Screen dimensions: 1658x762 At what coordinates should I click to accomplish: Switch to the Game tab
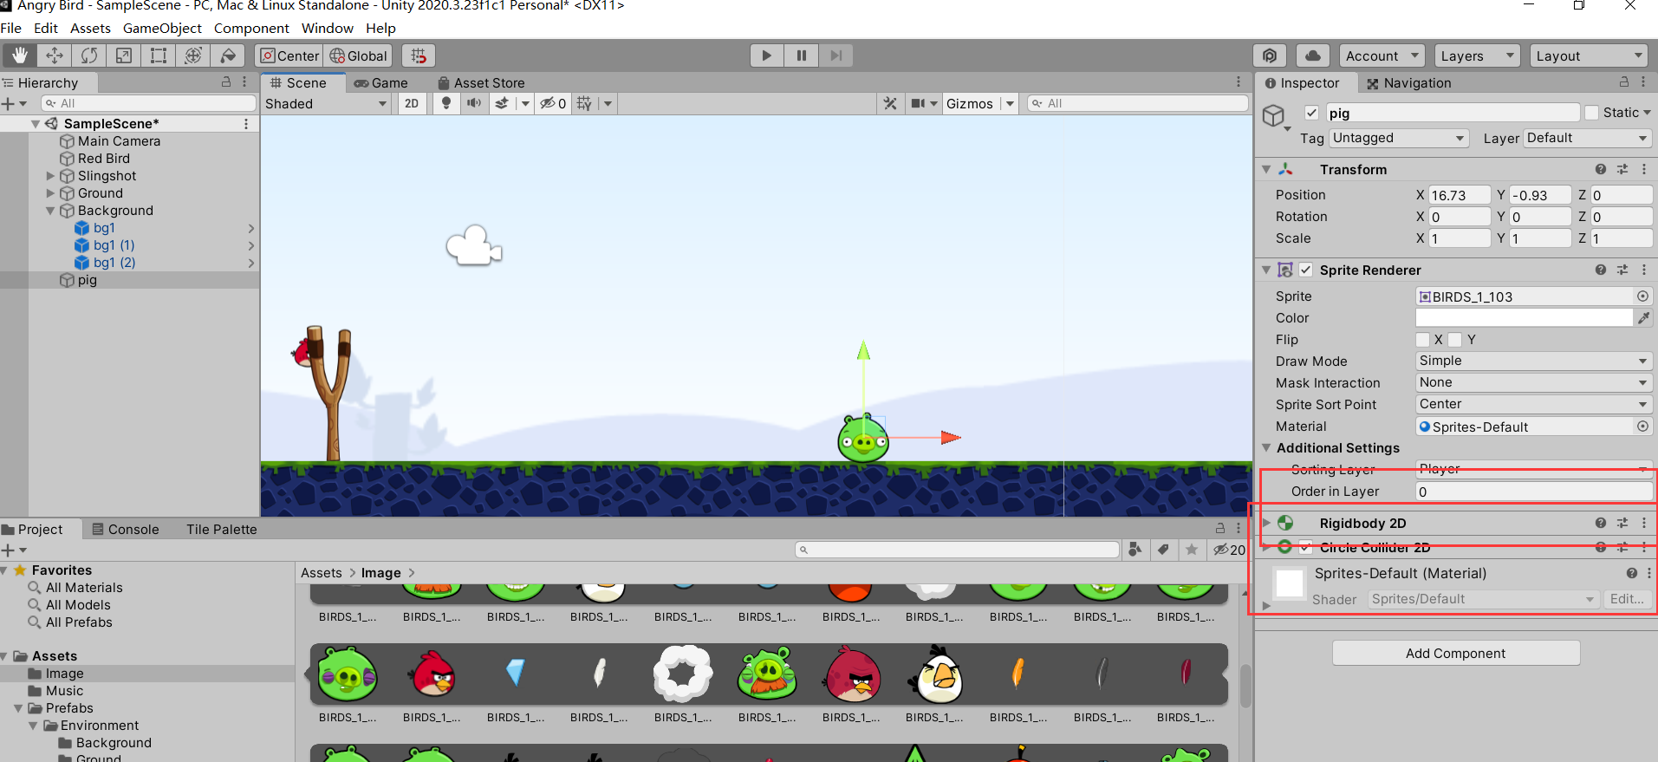[381, 82]
